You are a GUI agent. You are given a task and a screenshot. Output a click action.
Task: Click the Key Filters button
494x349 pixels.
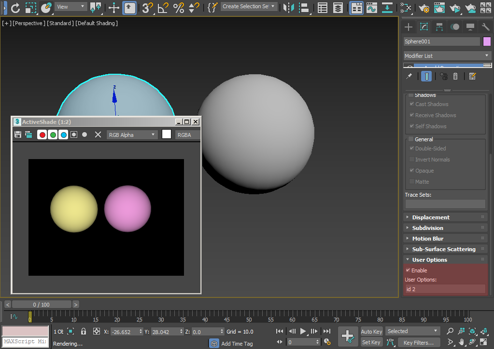[x=419, y=342]
